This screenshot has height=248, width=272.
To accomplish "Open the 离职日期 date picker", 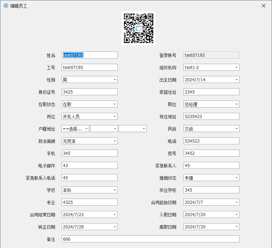I will pos(211,227).
